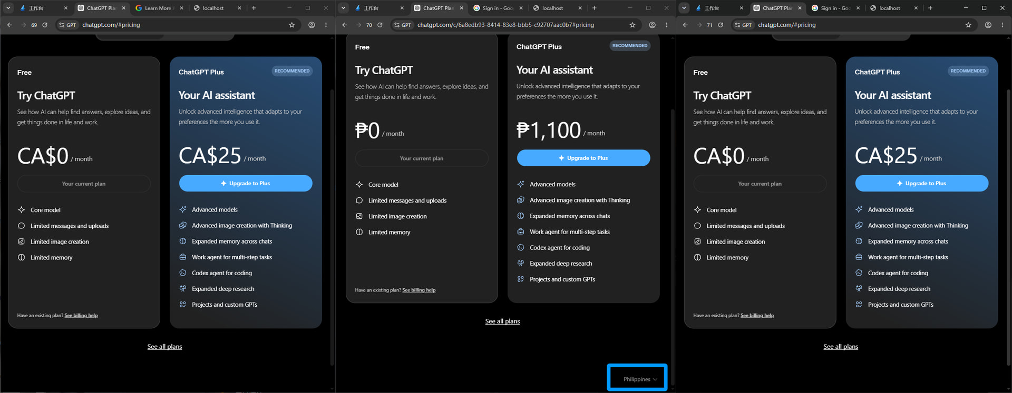This screenshot has width=1012, height=393.
Task: Focus the address bar URL in right window
Action: [787, 25]
